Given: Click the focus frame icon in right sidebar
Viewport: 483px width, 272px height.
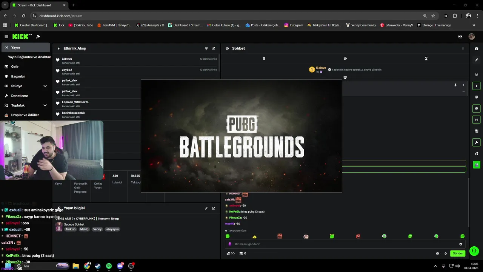Looking at the screenshot, I should click(477, 75).
